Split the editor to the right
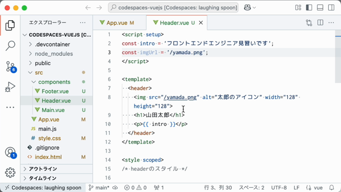This screenshot has width=341, height=192. tap(320, 22)
